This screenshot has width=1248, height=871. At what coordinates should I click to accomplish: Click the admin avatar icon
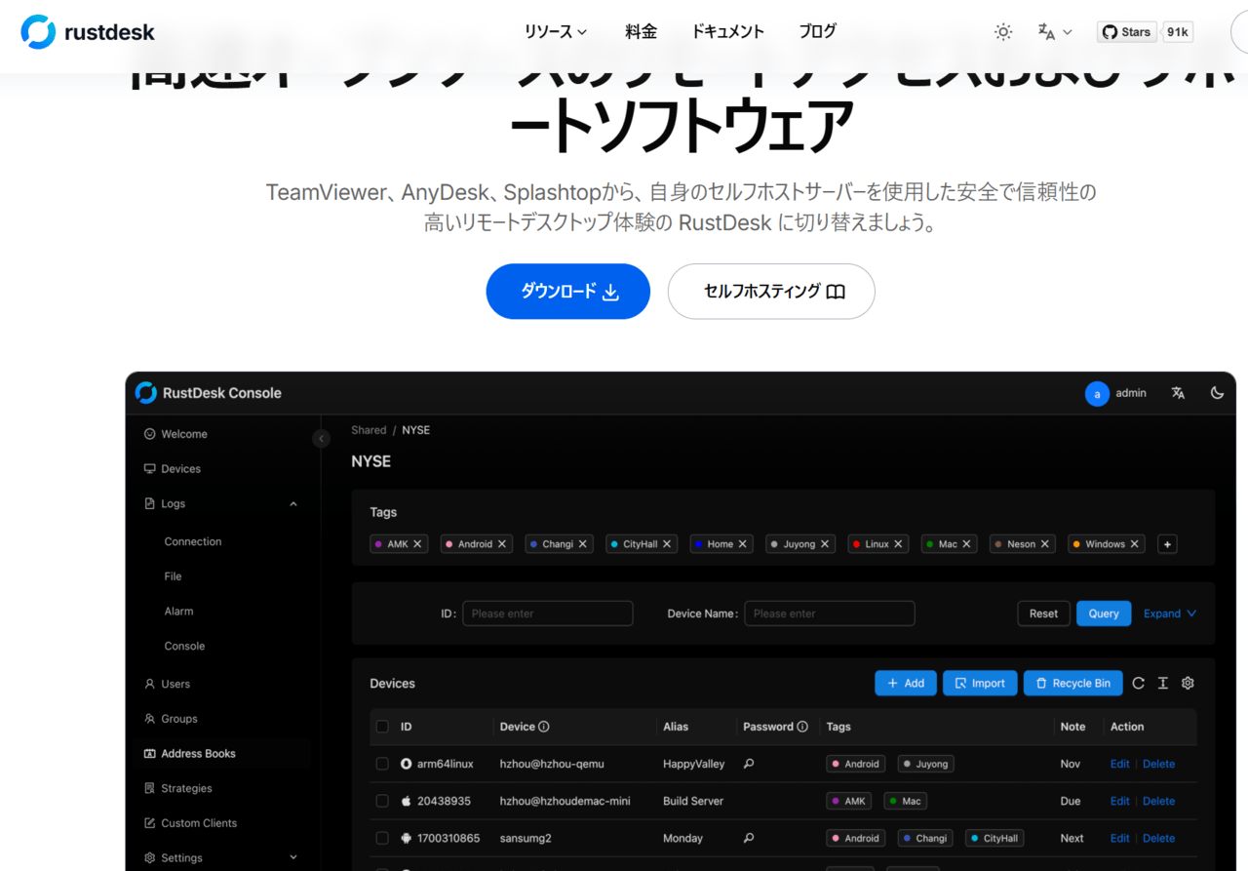click(x=1097, y=393)
